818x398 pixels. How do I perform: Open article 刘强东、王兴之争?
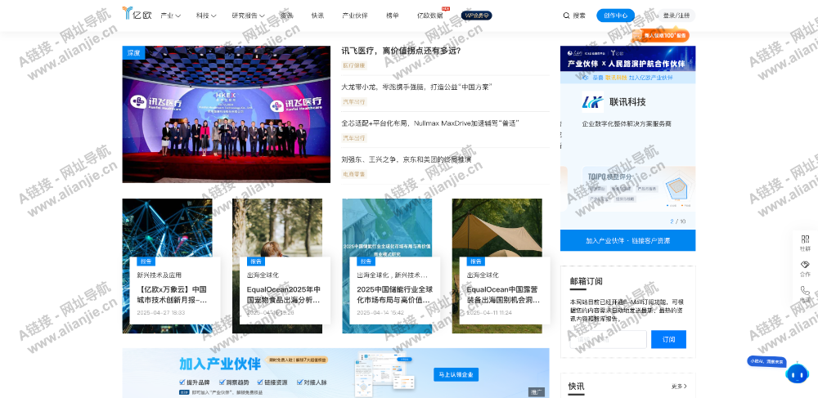pyautogui.click(x=407, y=159)
